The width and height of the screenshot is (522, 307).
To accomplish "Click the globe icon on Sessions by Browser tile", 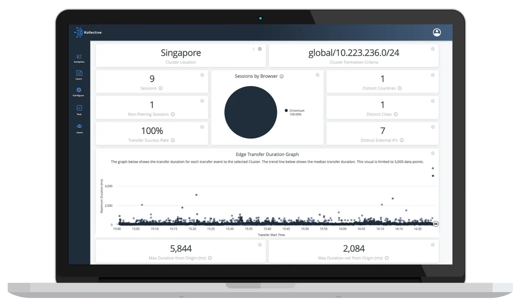I will (x=318, y=75).
